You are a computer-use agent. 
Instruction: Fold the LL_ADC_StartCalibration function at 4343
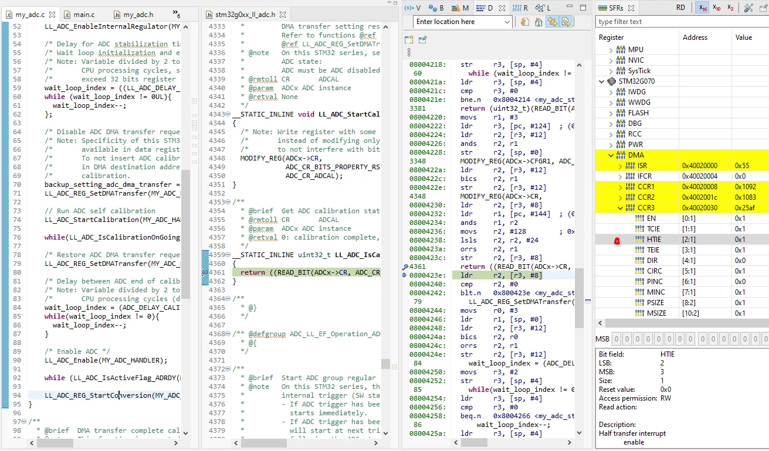tap(228, 114)
